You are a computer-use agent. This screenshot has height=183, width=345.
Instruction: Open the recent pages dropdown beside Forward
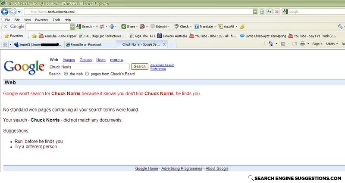(19, 12)
